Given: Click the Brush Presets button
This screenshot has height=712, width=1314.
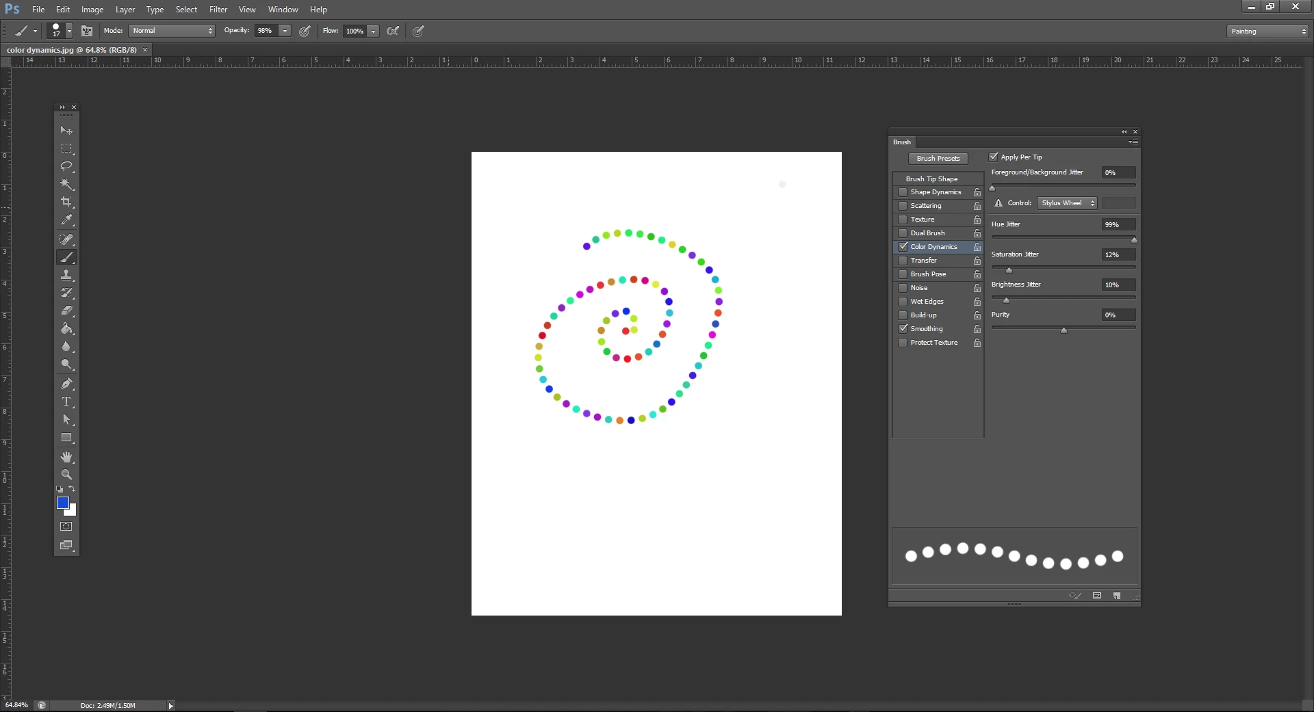Looking at the screenshot, I should point(938,159).
